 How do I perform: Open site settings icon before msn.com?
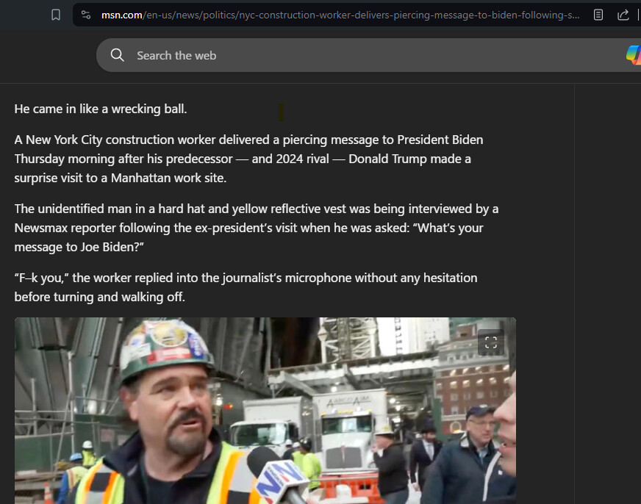pyautogui.click(x=86, y=15)
